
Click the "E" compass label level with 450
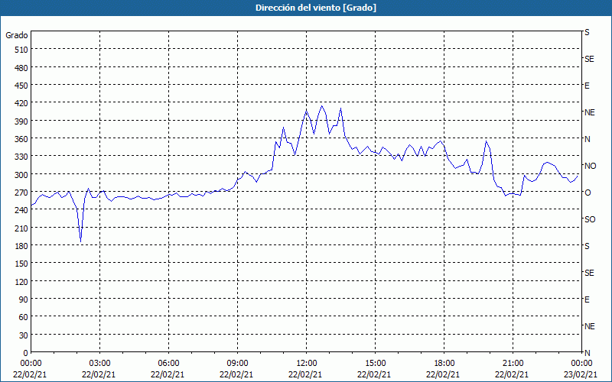(x=587, y=86)
